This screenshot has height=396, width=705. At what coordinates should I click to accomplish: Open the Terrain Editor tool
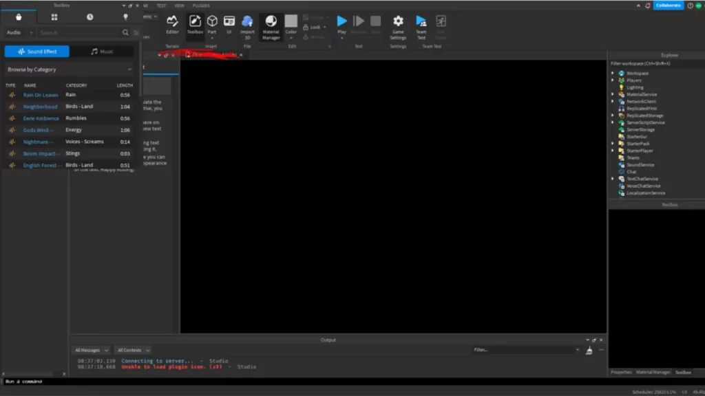pos(172,25)
